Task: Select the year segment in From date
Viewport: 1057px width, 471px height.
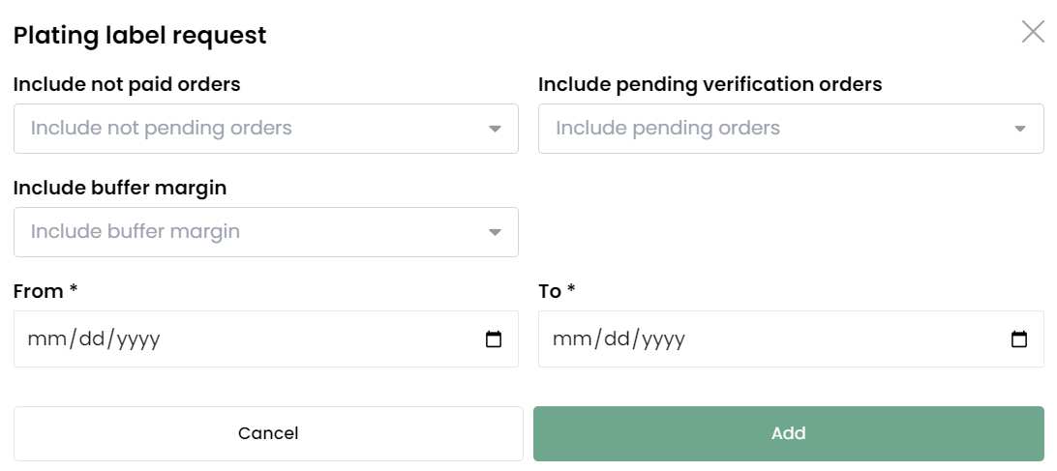Action: [138, 339]
